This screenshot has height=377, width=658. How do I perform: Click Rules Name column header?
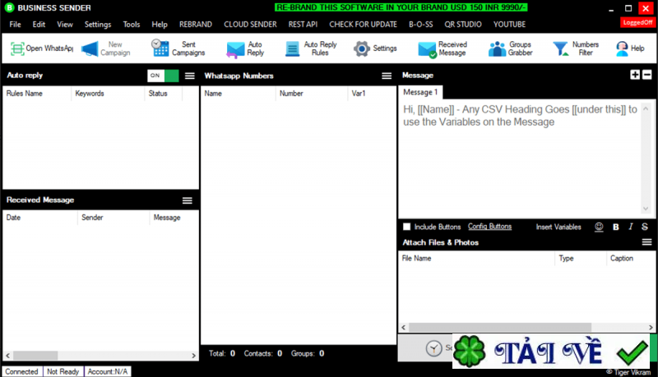click(37, 94)
